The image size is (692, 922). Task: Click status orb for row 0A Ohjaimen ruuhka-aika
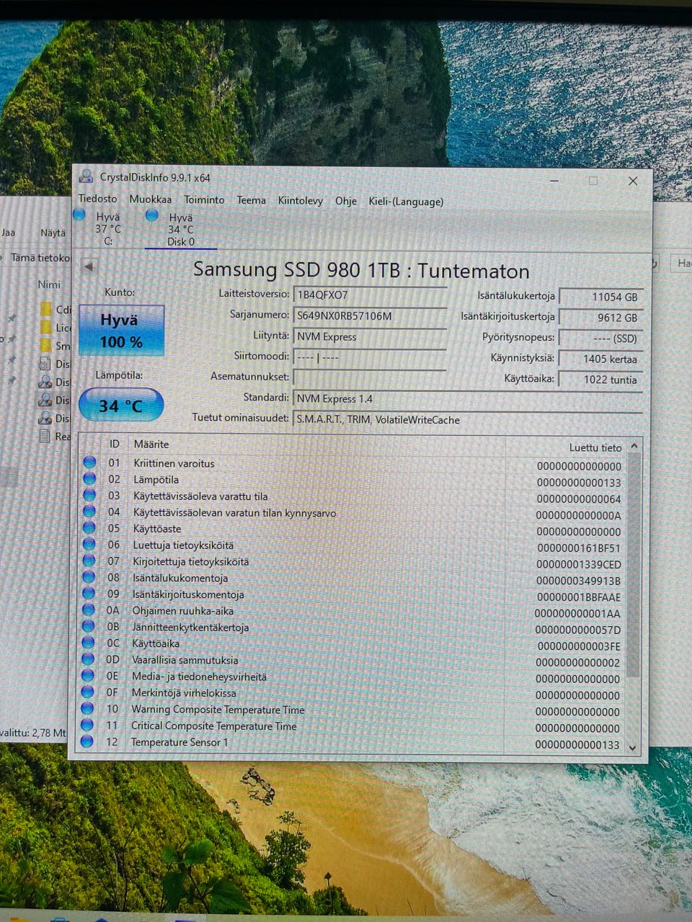pos(89,609)
